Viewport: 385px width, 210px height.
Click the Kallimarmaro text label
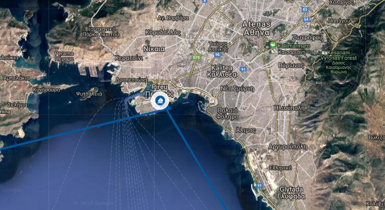pyautogui.click(x=294, y=46)
